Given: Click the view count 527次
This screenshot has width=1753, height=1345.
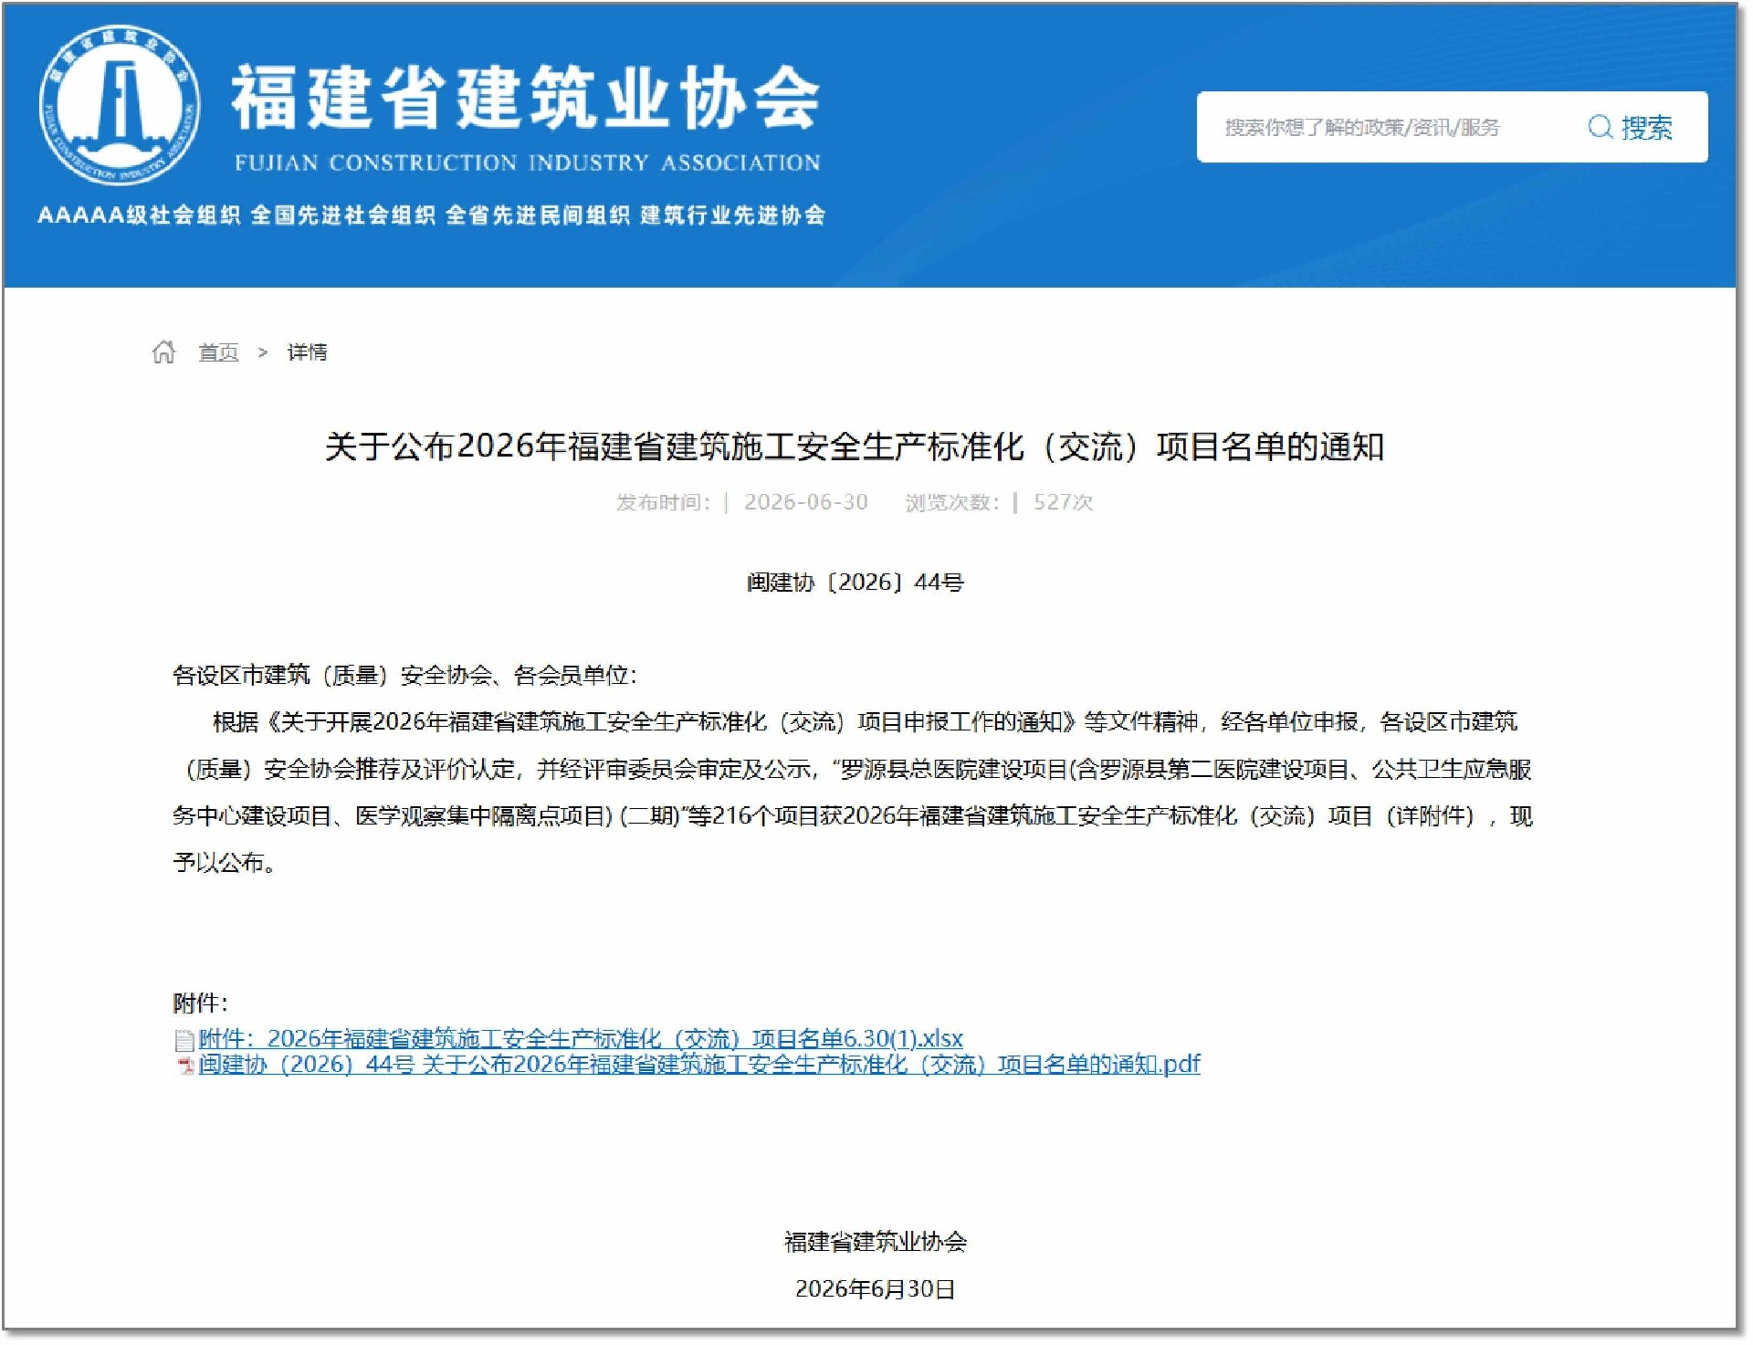Looking at the screenshot, I should (1063, 502).
